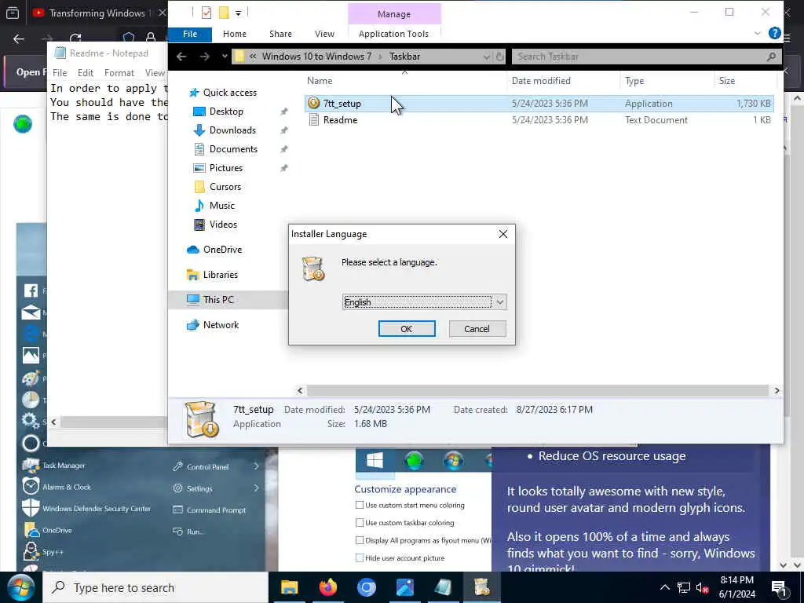Open Notepad Format menu
The width and height of the screenshot is (804, 603).
(x=119, y=73)
